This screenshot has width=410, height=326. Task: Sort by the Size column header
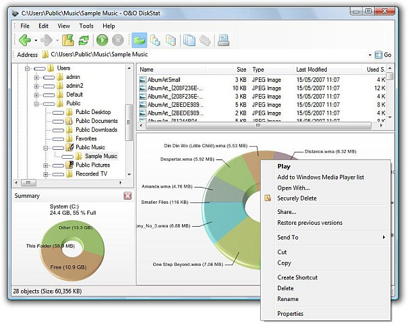pyautogui.click(x=227, y=70)
